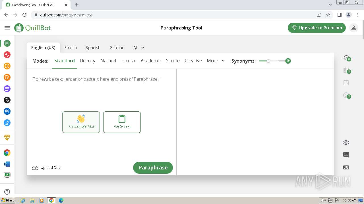
Task: Open the black Translator sidebar icon
Action: coord(7,100)
